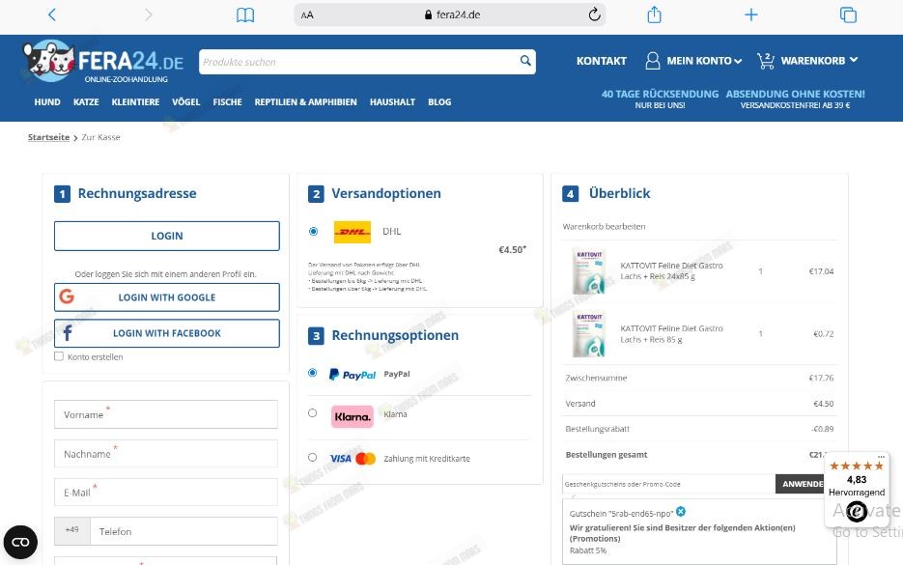Remove coupon with blue X icon
This screenshot has width=903, height=565.
(681, 511)
